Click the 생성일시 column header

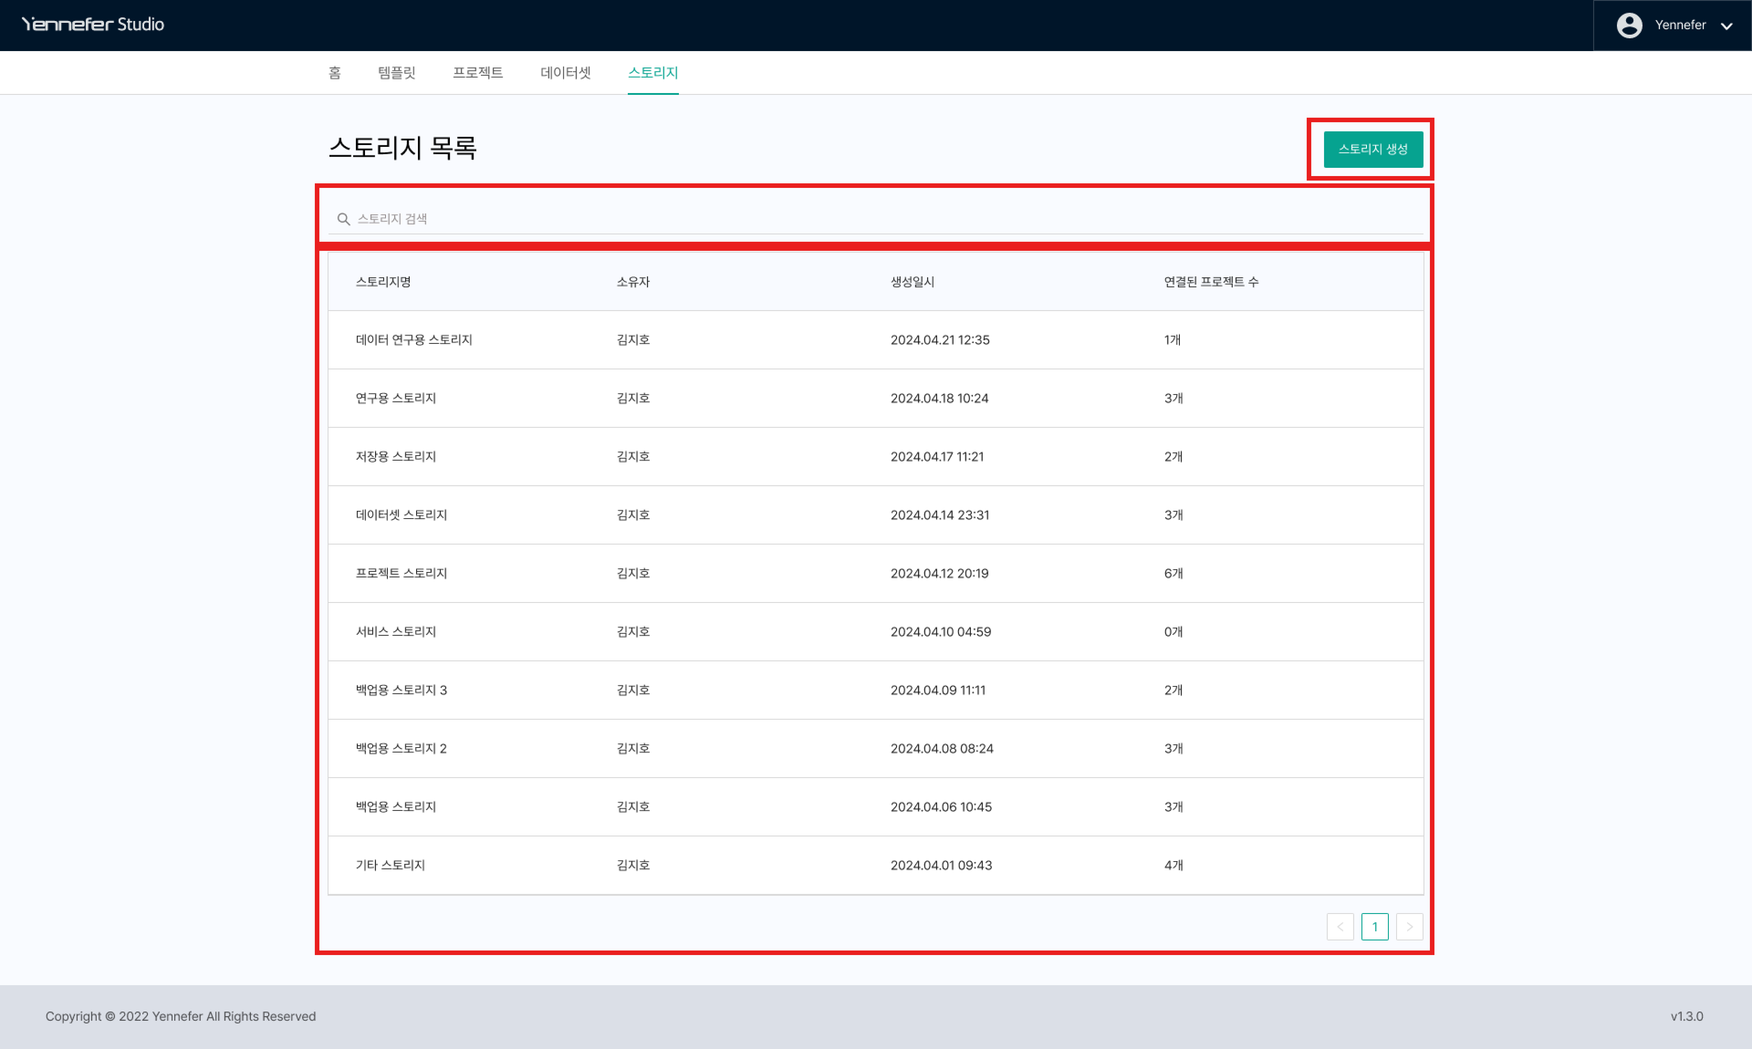(912, 282)
